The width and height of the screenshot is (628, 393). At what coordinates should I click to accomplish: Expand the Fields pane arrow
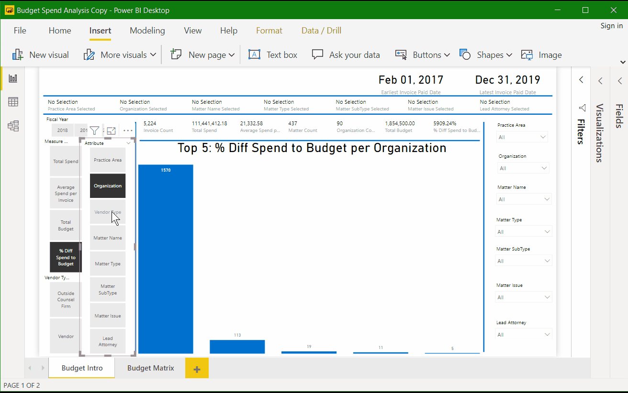(619, 81)
